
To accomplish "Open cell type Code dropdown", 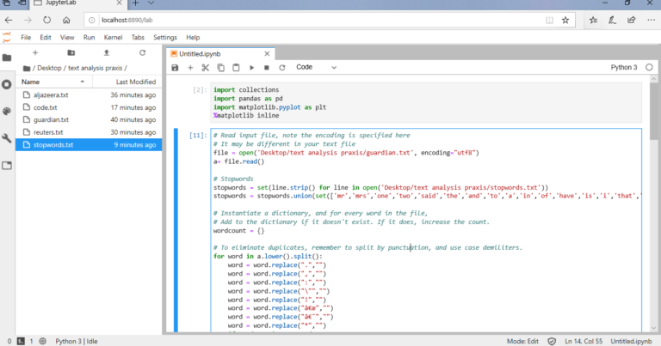I will tap(316, 67).
